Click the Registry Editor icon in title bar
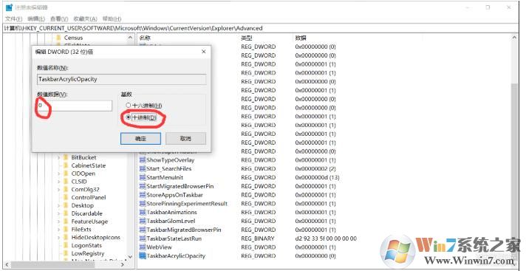526x271 pixels. (x=9, y=7)
